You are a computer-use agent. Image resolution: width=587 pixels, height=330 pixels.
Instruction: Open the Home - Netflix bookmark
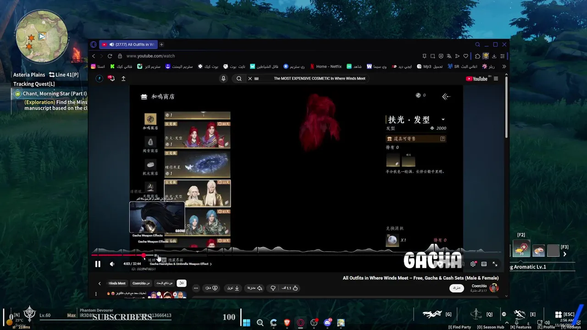click(x=326, y=66)
